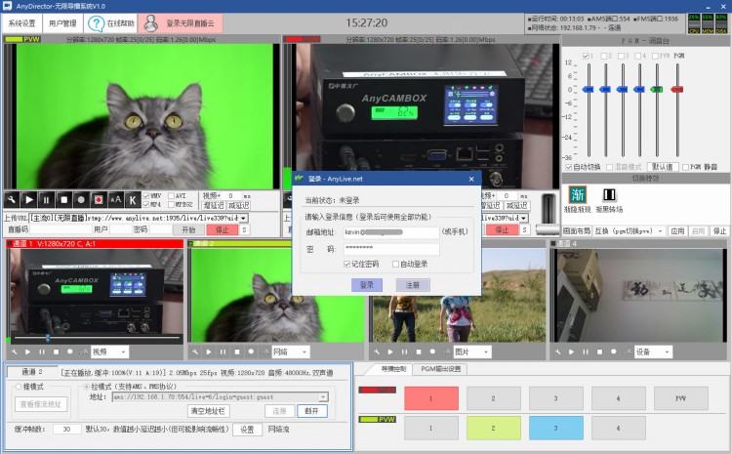Select PGM channel 1 red switch button
Viewport: 732px width, 454px height.
[x=430, y=398]
